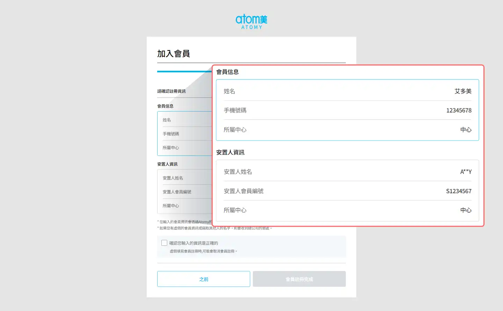Click the 請確認註冊資訊 text in the form

coord(172,91)
